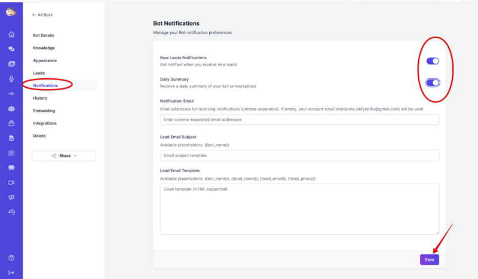
Task: Go back to All Bots
Action: pyautogui.click(x=42, y=15)
